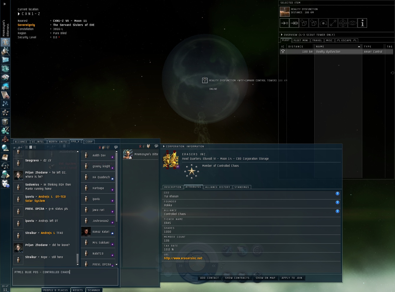
Task: Click the Show Contracts button
Action: pos(237,278)
